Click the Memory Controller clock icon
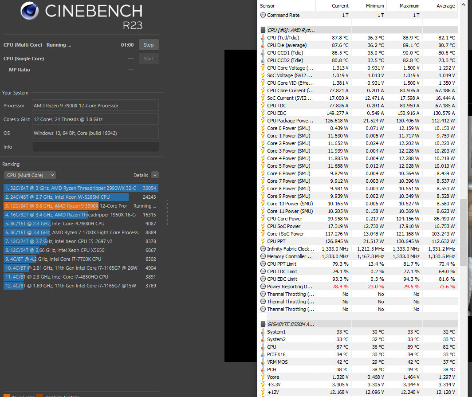This screenshot has width=472, height=397. click(x=263, y=256)
